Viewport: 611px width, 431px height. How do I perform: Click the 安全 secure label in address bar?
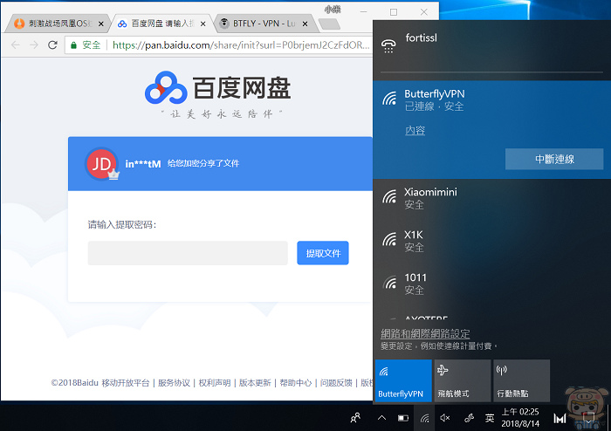(91, 45)
